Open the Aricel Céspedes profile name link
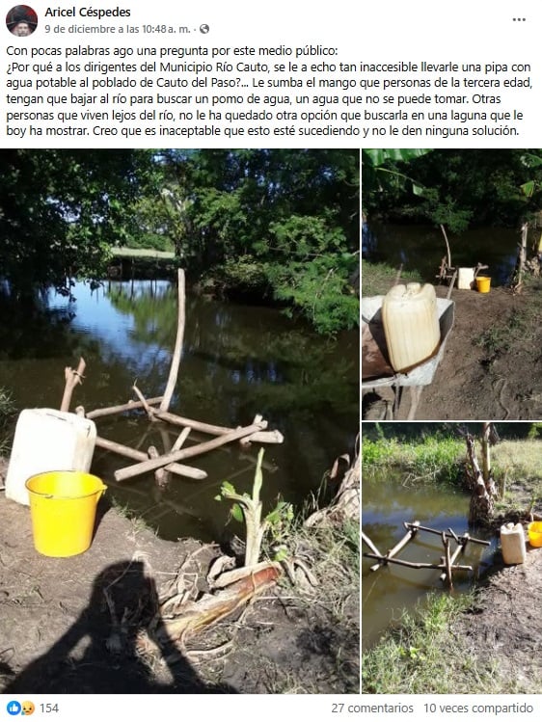Viewport: 542px width, 722px height. (88, 13)
